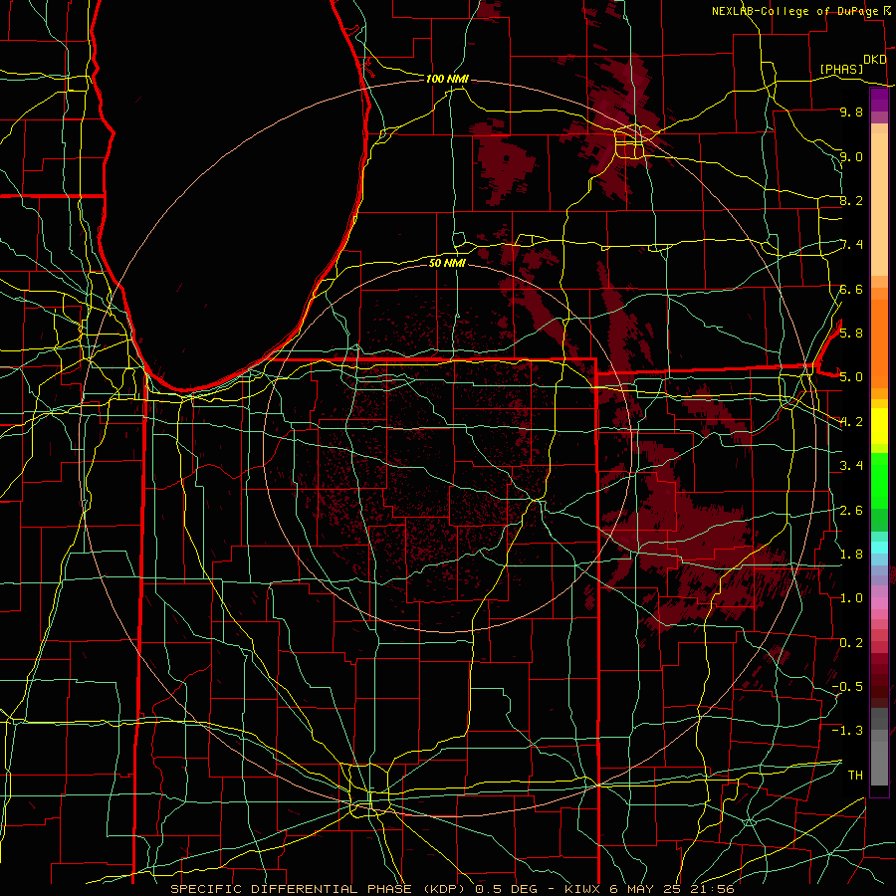This screenshot has width=896, height=896.
Task: Pick the yellow band on the color bar
Action: [x=879, y=426]
